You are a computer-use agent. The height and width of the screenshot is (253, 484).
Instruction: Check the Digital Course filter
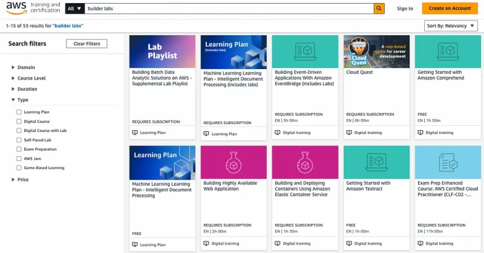click(x=19, y=122)
